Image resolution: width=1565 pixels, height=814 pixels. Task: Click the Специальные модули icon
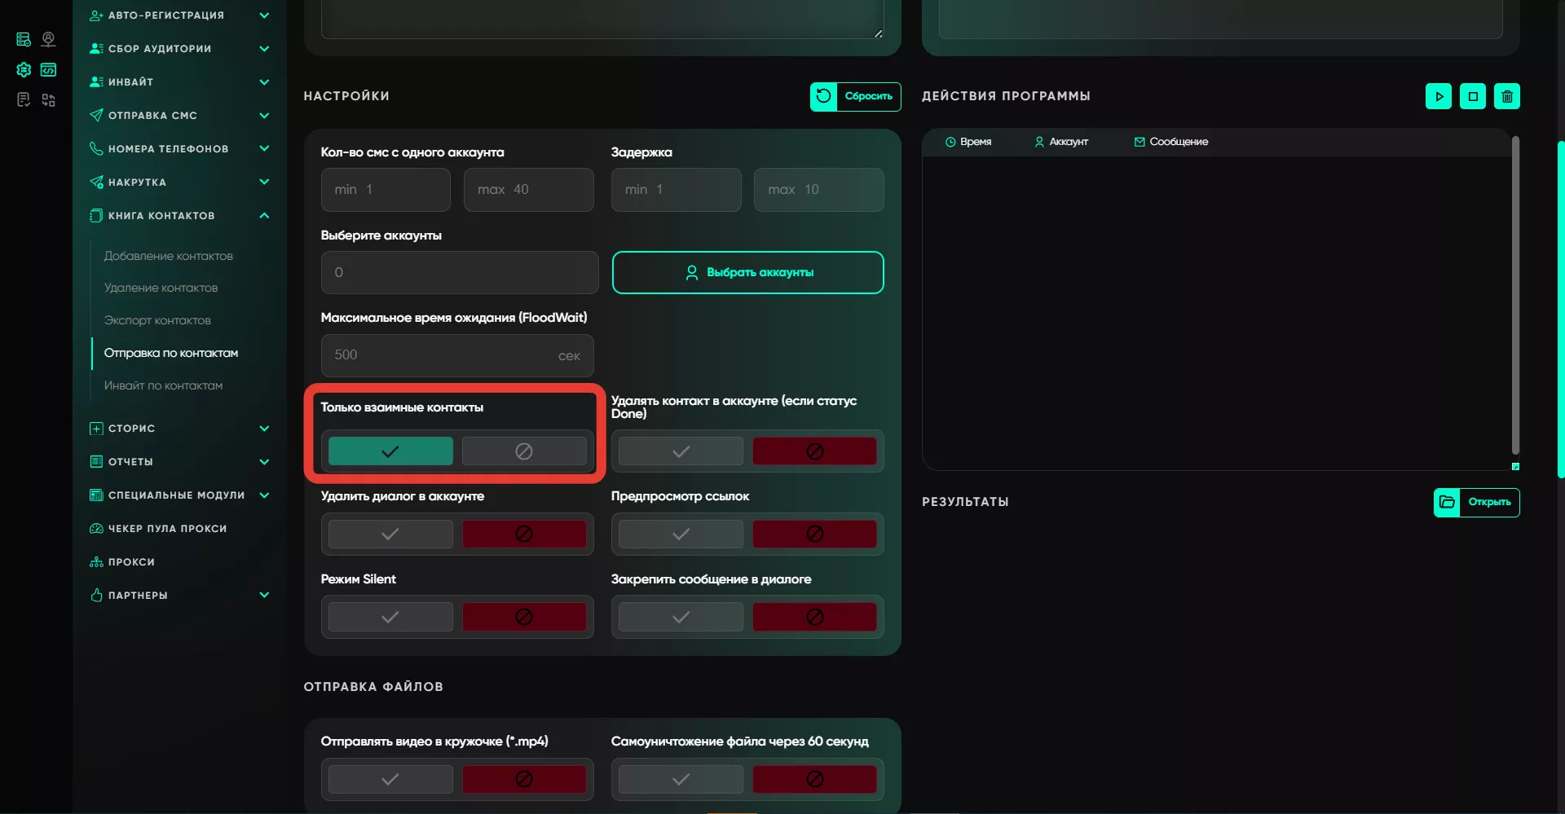click(96, 495)
